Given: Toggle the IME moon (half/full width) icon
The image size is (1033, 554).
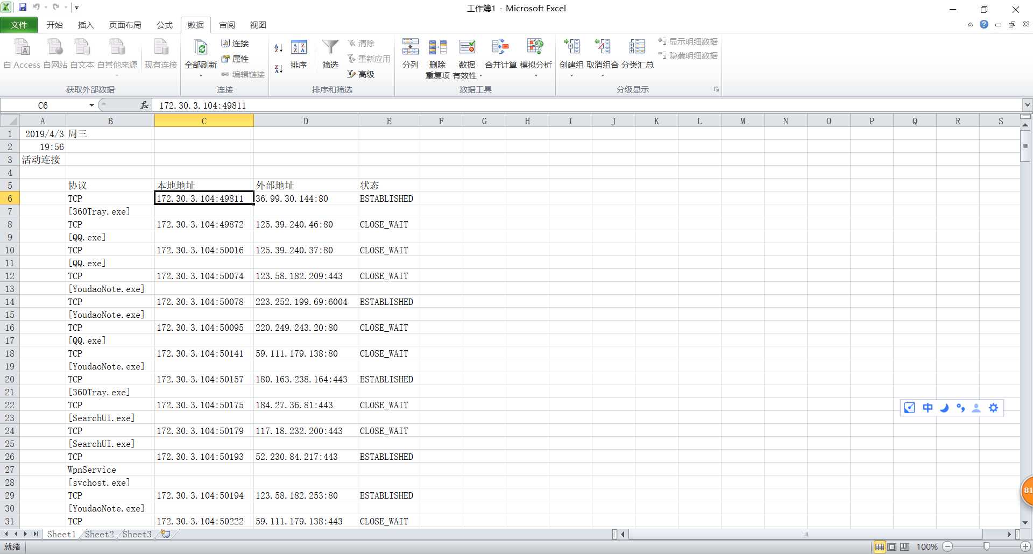Looking at the screenshot, I should pos(944,408).
